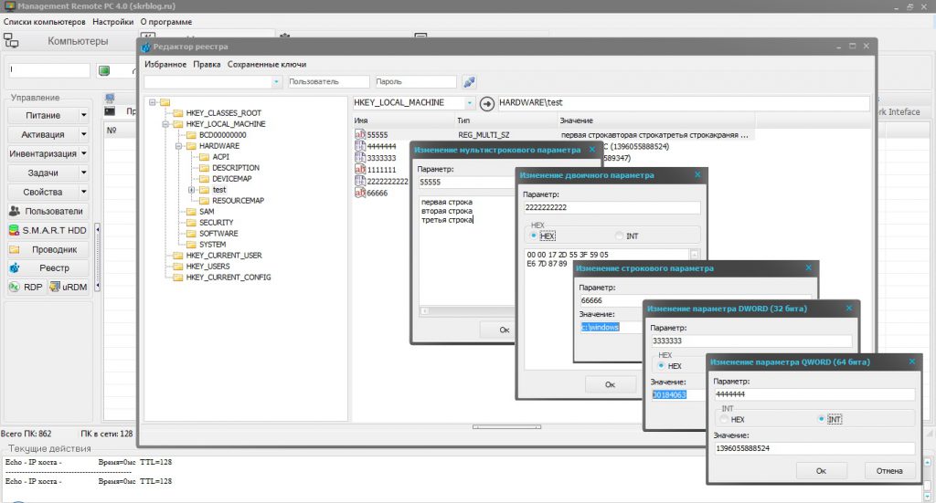Image resolution: width=936 pixels, height=503 pixels.
Task: Open the Питание dropdown arrow
Action: tap(83, 115)
